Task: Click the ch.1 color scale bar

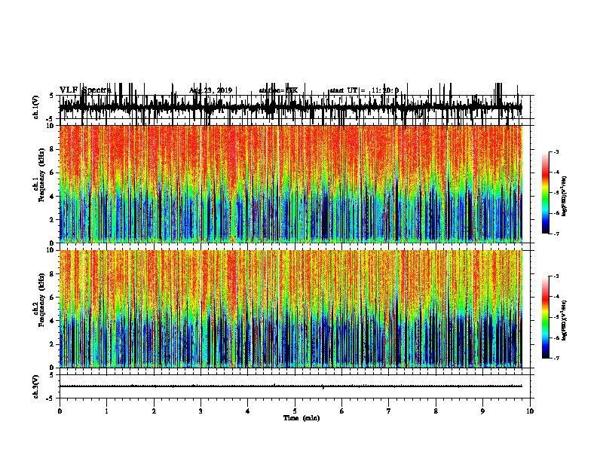Action: coord(546,193)
